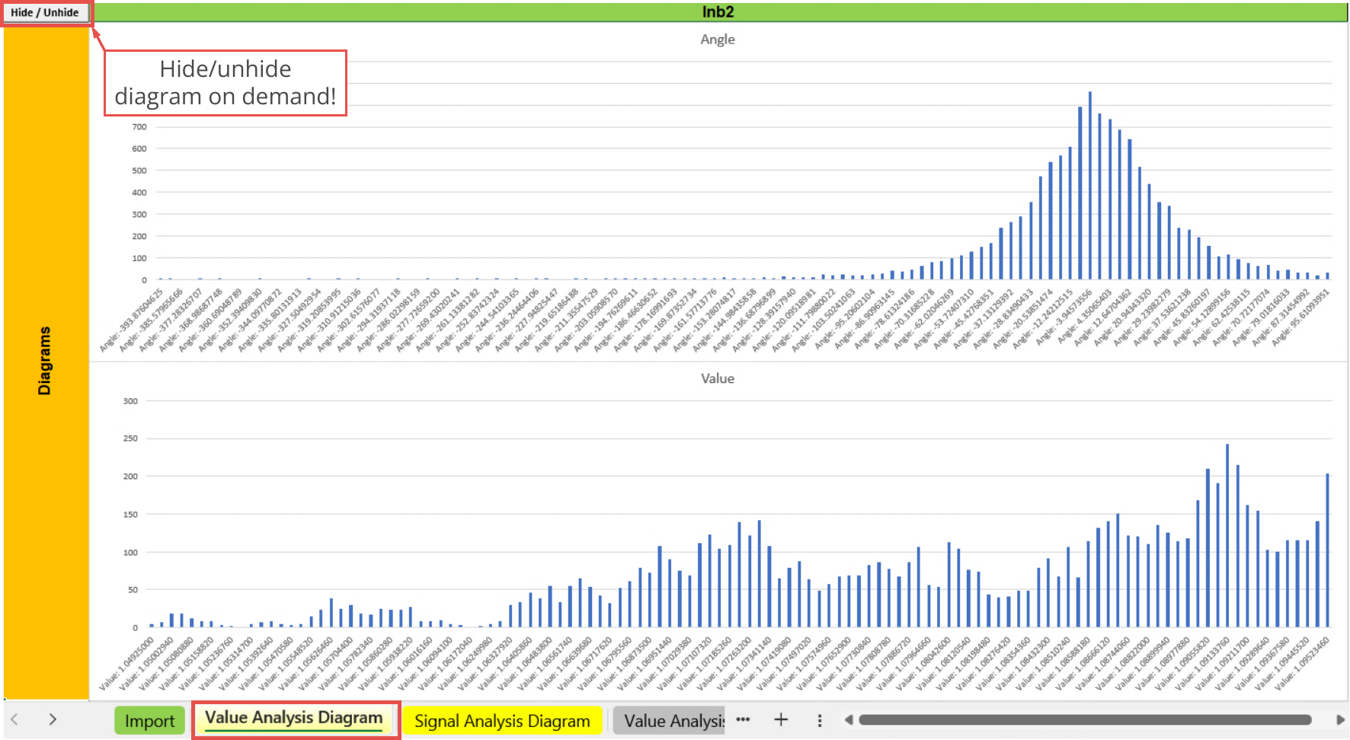
Task: Click horizontal scrollbar right arrow
Action: 1340,719
